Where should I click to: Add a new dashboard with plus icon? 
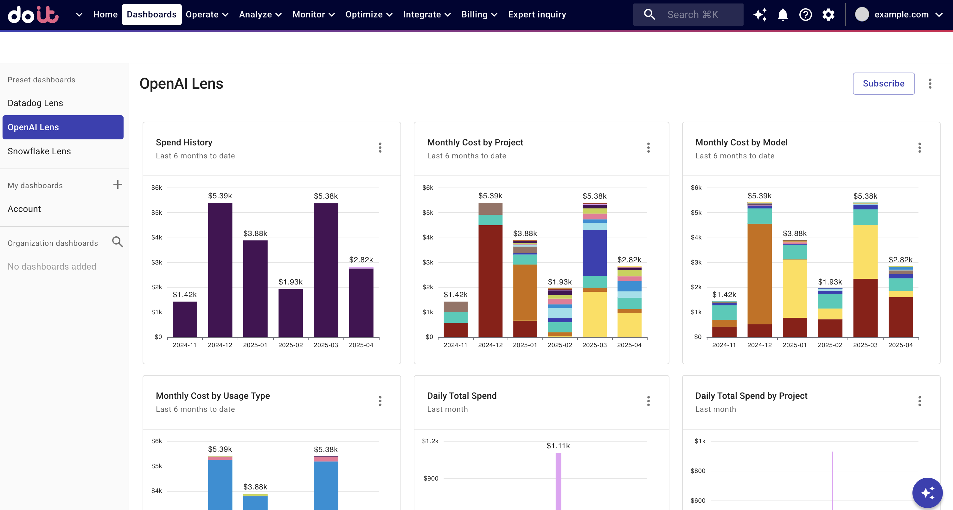click(118, 185)
